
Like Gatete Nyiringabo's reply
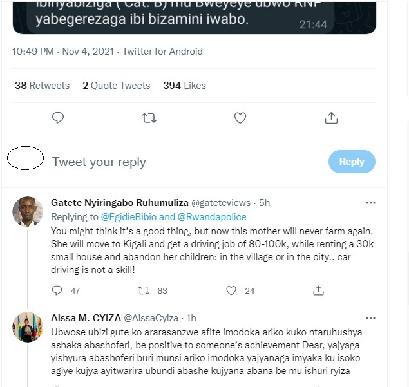[x=231, y=290]
